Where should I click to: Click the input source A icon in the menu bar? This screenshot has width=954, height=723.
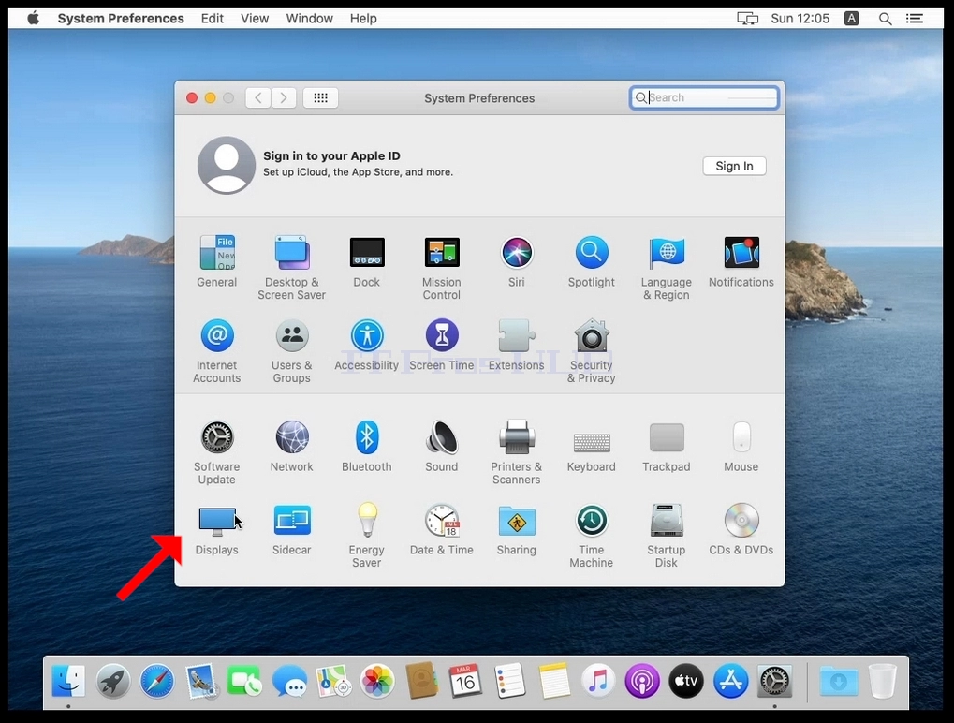[x=852, y=18]
